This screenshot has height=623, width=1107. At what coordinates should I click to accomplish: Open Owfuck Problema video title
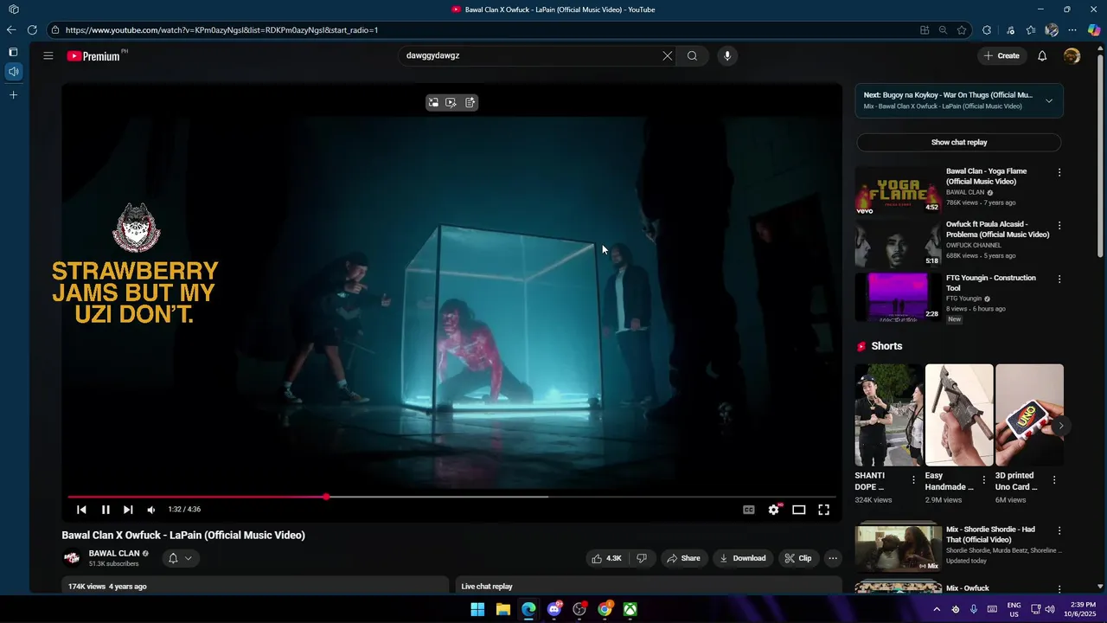coord(997,229)
